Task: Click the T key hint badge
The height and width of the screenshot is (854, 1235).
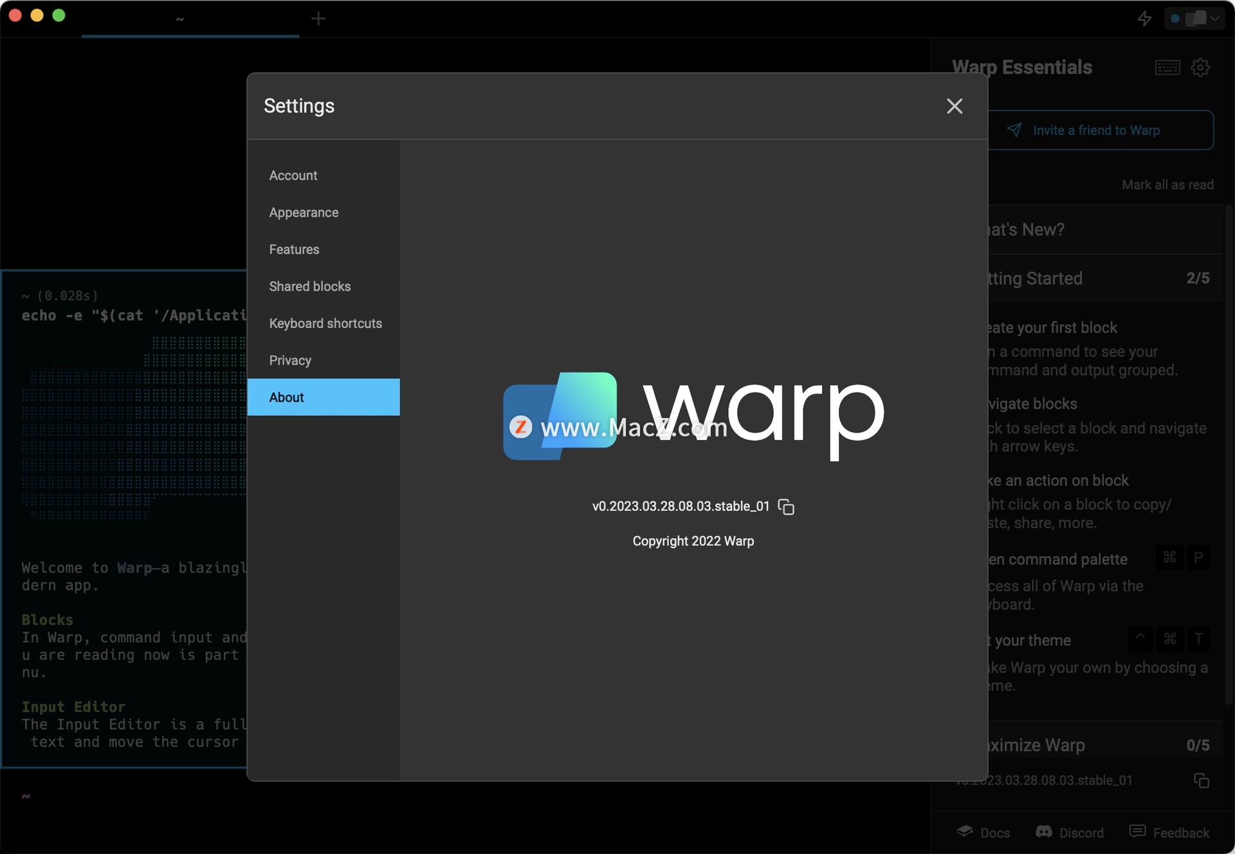Action: (1198, 639)
